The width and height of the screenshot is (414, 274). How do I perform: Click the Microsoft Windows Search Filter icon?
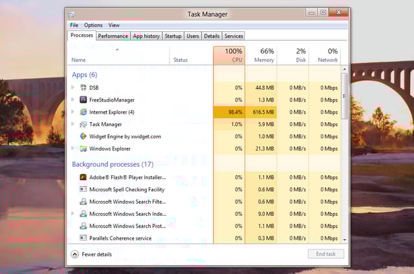(x=83, y=202)
